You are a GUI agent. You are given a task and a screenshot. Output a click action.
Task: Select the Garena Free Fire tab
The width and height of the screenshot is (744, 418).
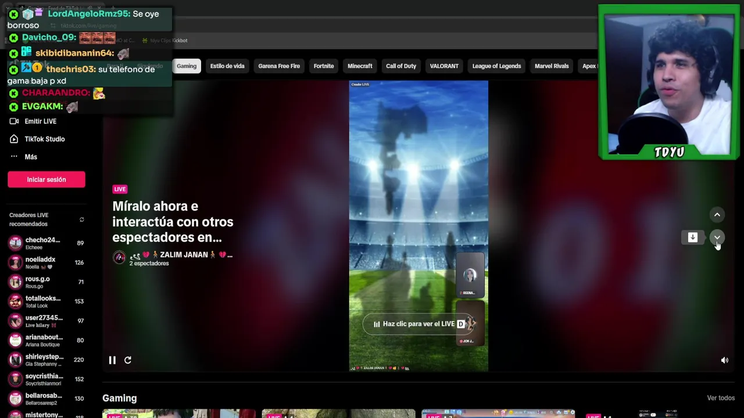pyautogui.click(x=279, y=66)
